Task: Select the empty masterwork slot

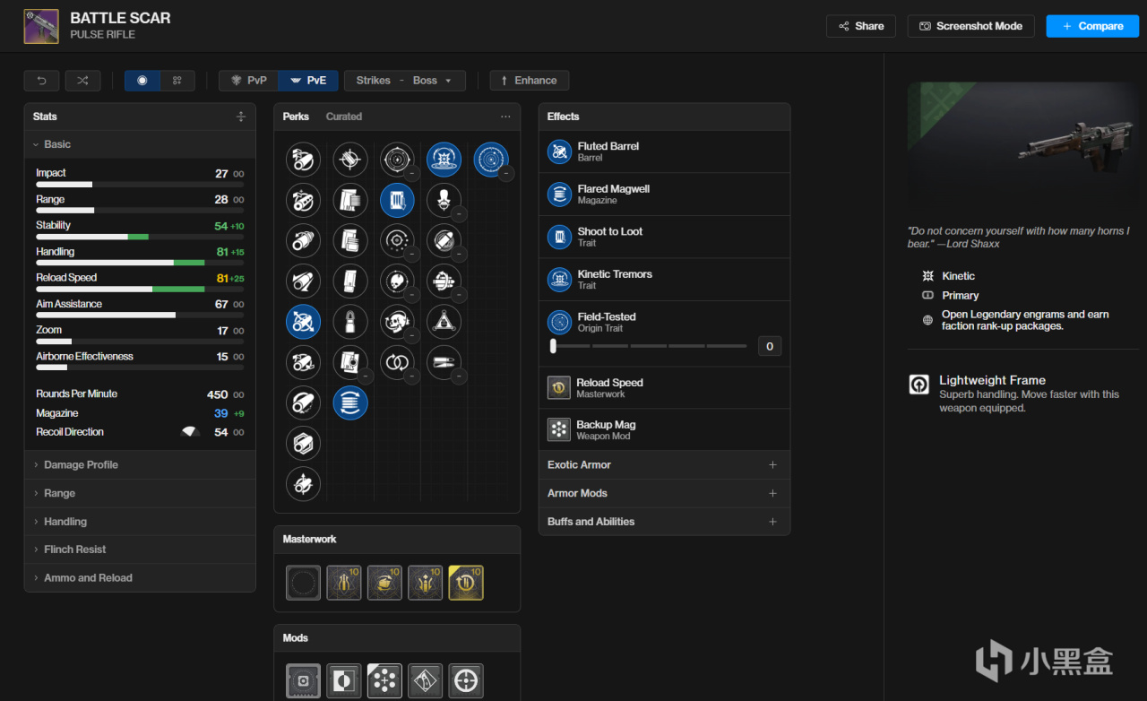Action: point(303,583)
